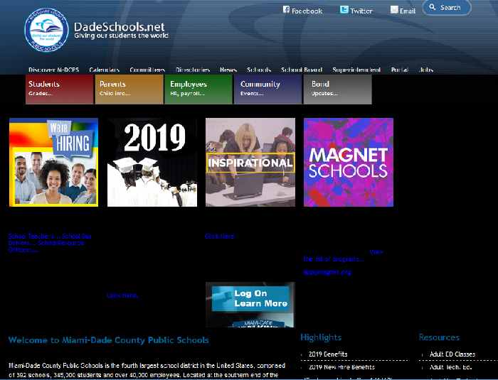This screenshot has width=498, height=380.
Task: Open the 2019 Benefits highlight
Action: 328,354
